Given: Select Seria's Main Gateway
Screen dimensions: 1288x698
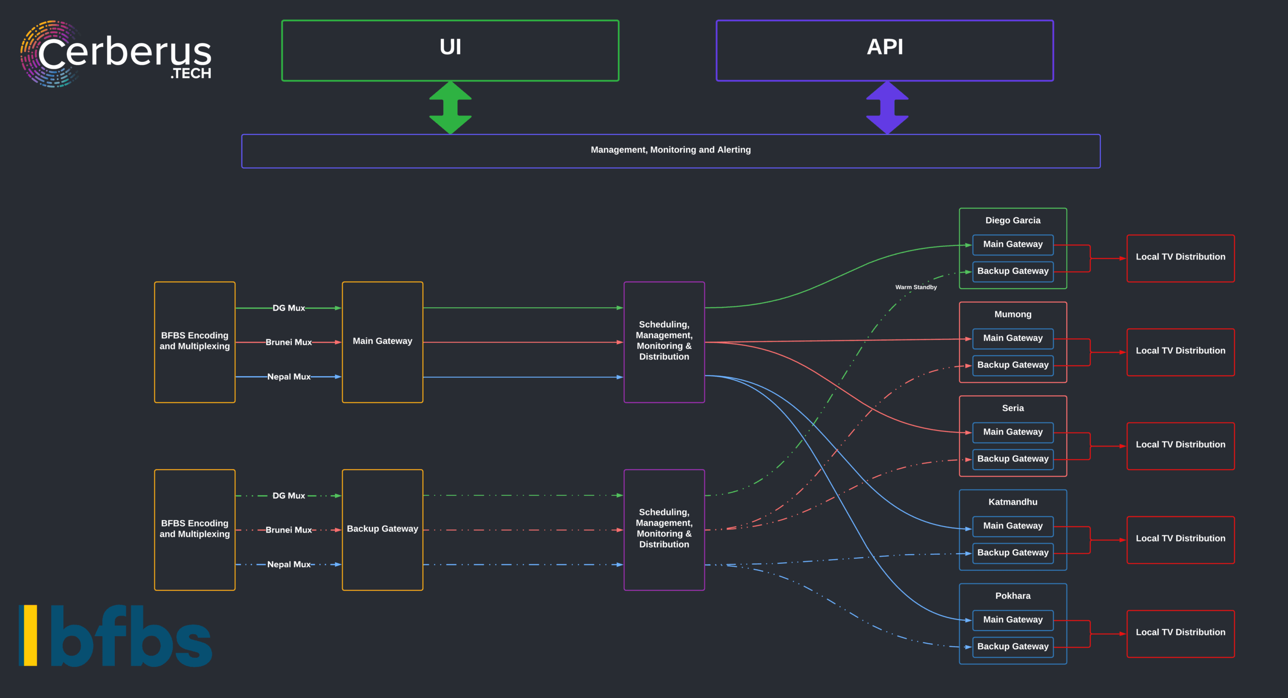Looking at the screenshot, I should [1013, 432].
